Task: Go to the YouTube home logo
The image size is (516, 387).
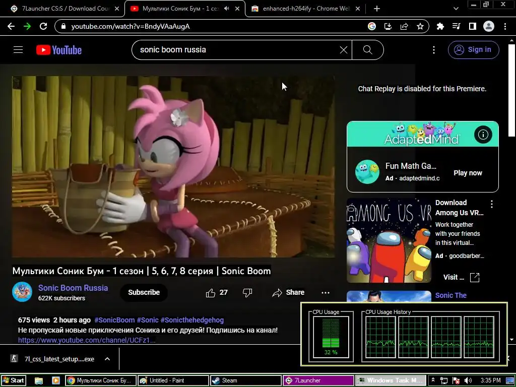Action: tap(59, 50)
